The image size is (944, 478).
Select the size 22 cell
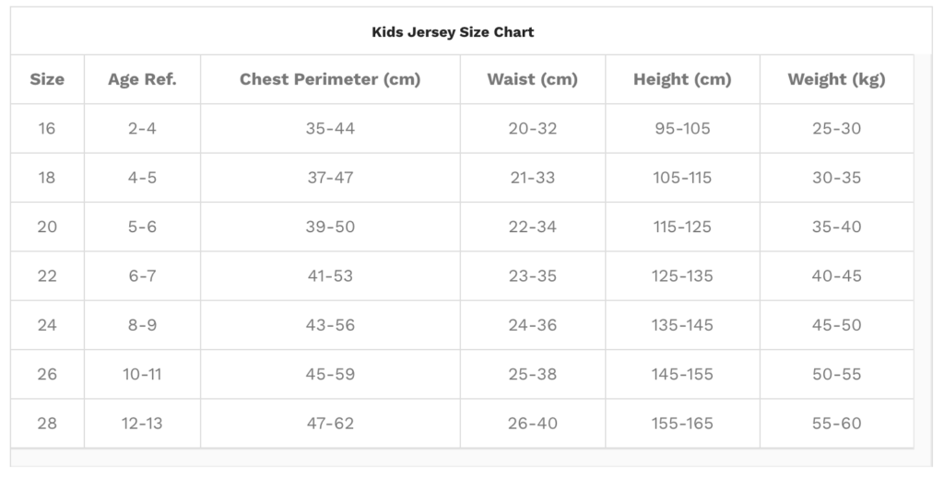click(47, 276)
